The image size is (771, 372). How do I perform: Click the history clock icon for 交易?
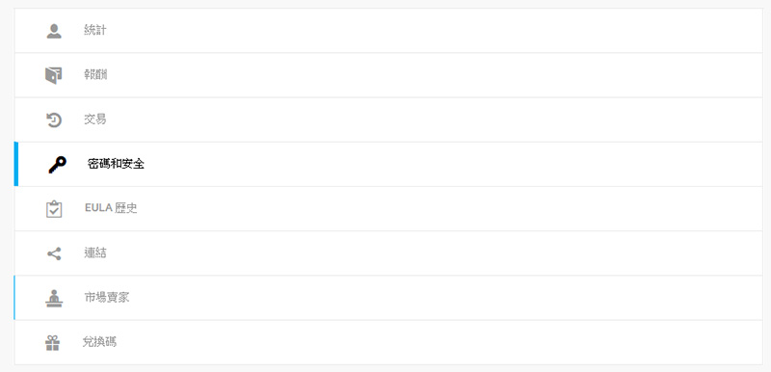tap(54, 120)
